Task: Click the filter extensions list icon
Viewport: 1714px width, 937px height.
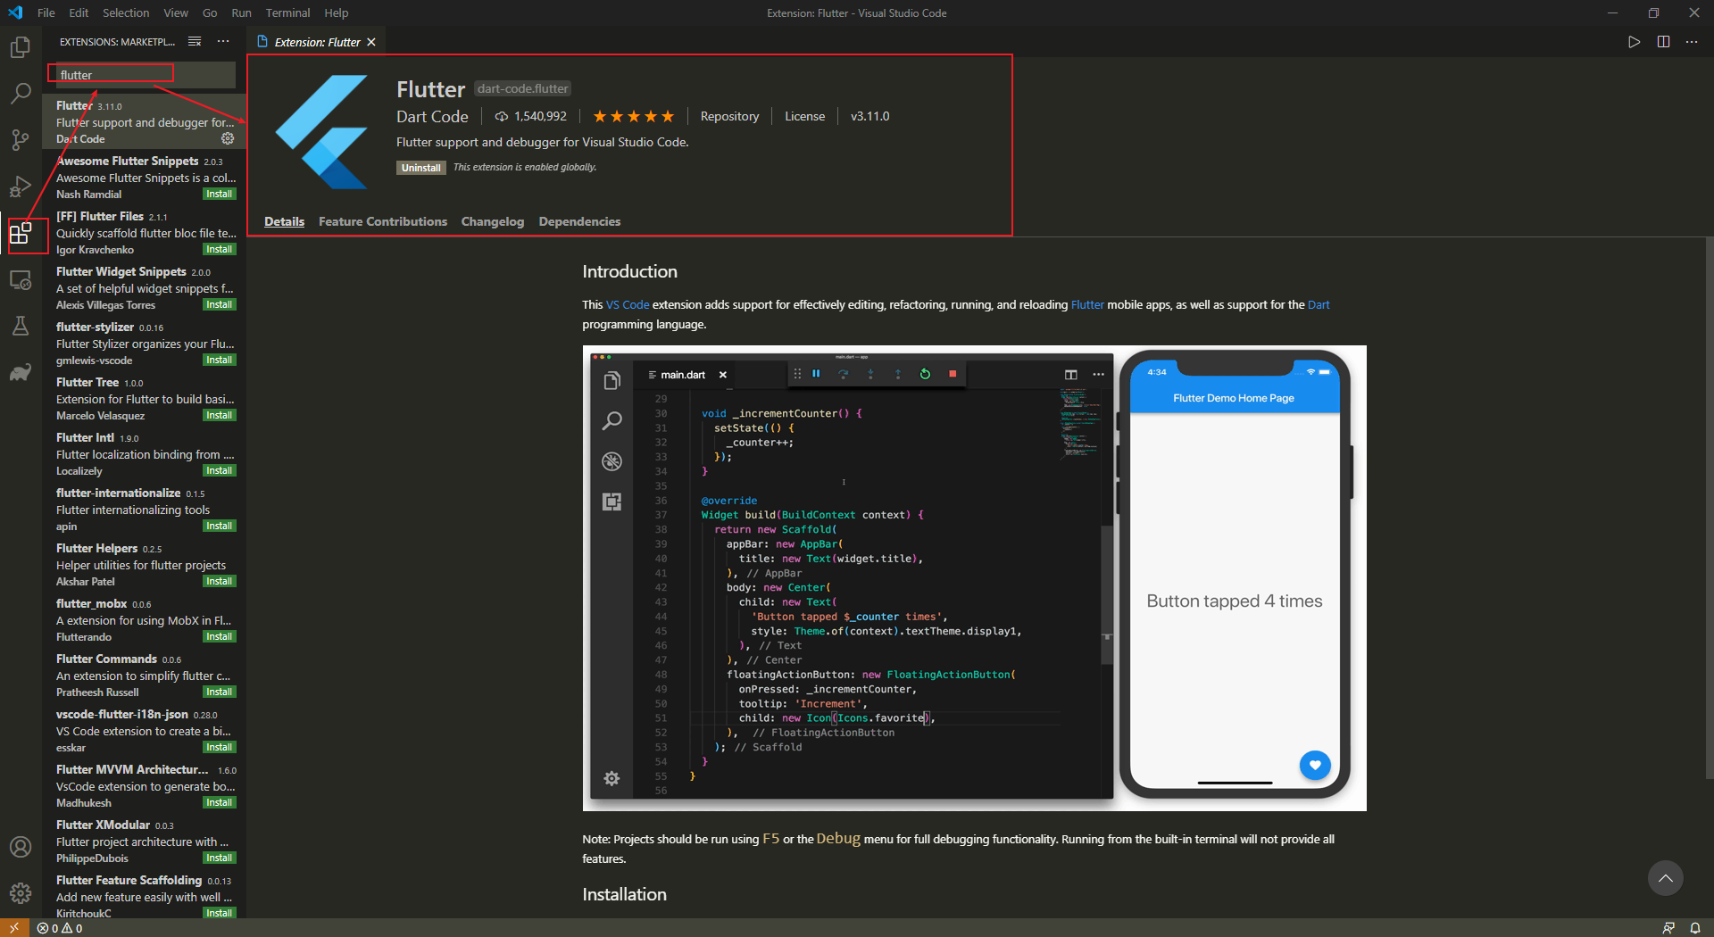Action: pos(195,42)
